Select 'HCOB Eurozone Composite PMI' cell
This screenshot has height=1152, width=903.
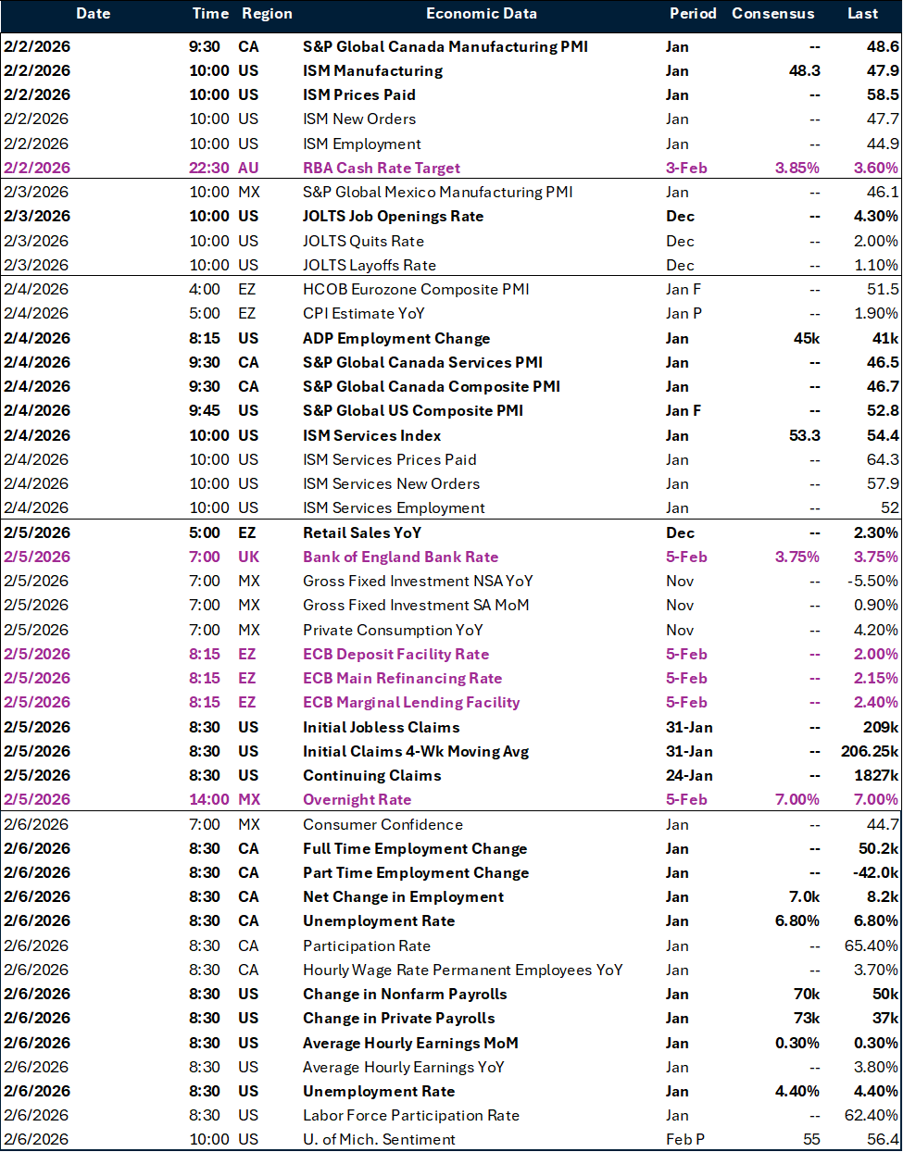click(416, 289)
